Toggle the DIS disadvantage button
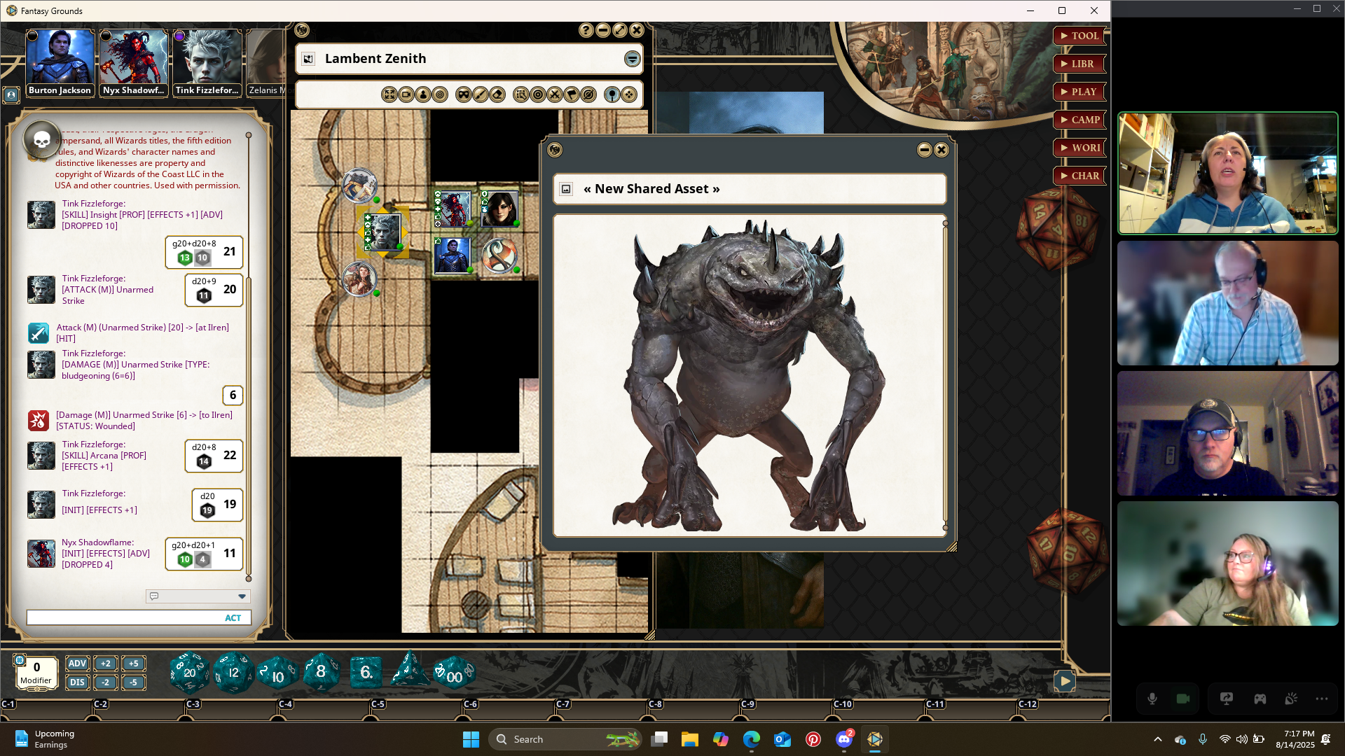This screenshot has height=756, width=1345. [x=77, y=682]
